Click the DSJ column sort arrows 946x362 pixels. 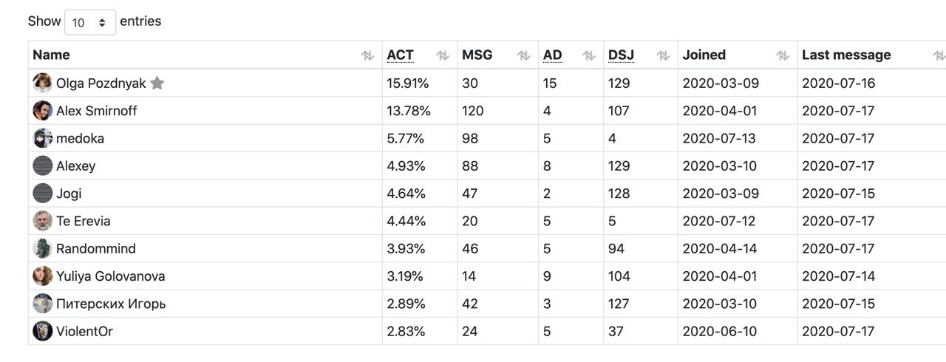664,55
